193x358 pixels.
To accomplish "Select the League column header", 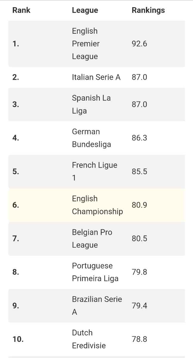I will tap(85, 10).
